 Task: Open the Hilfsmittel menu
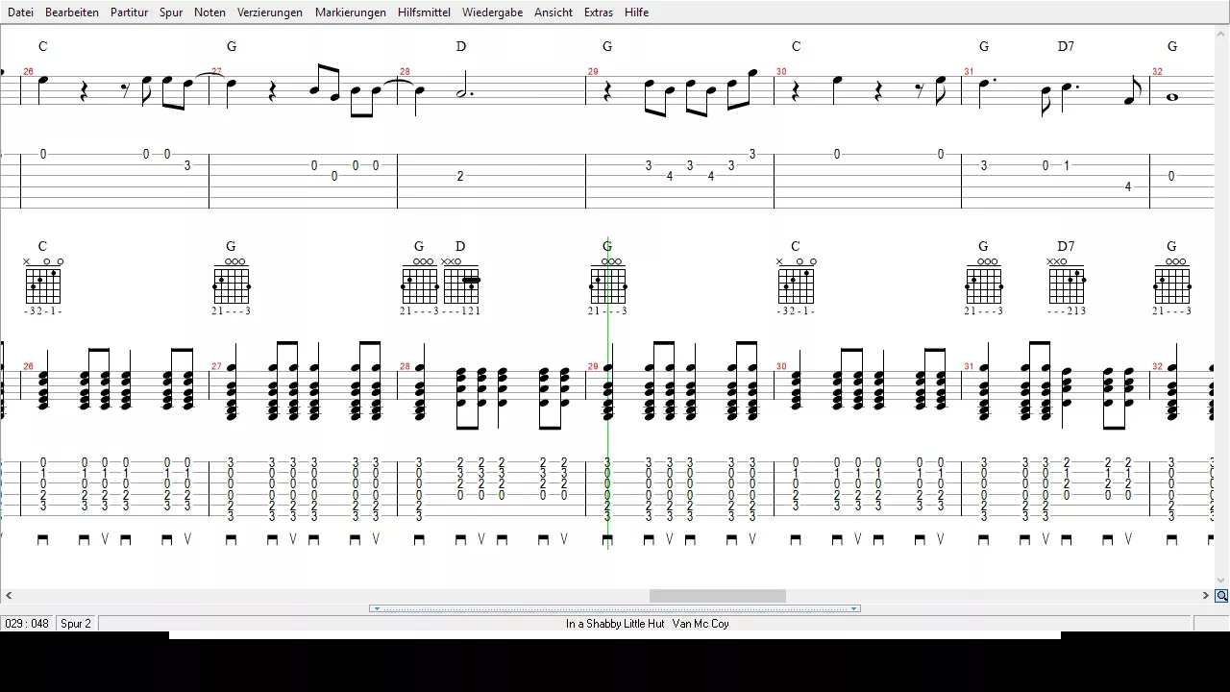[424, 12]
